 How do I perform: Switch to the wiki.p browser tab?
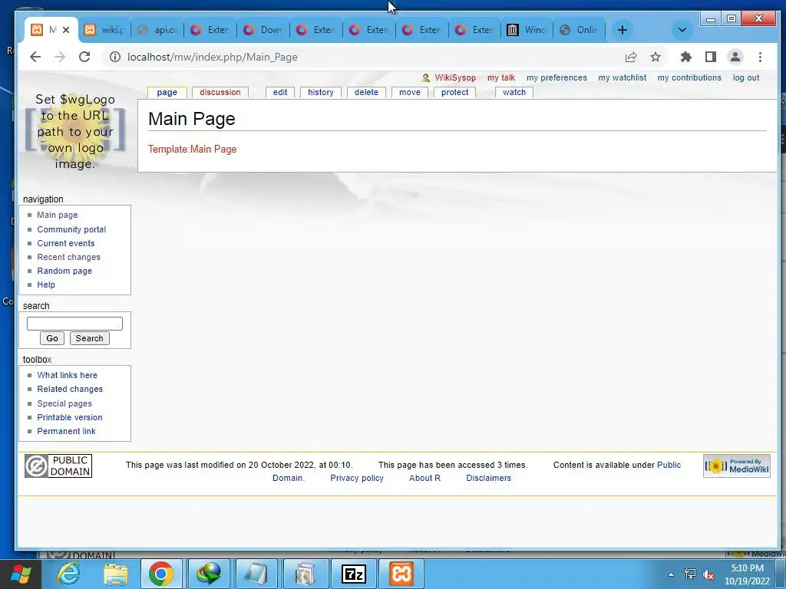coord(104,30)
